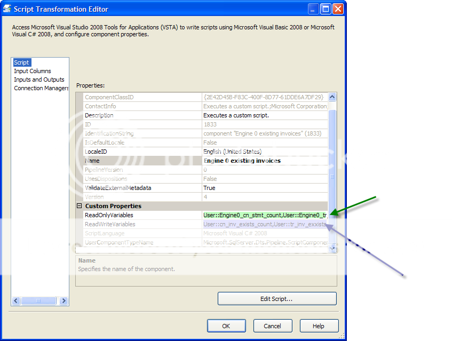This screenshot has height=341, width=452.
Task: Open the Input Columns page
Action: coord(33,71)
